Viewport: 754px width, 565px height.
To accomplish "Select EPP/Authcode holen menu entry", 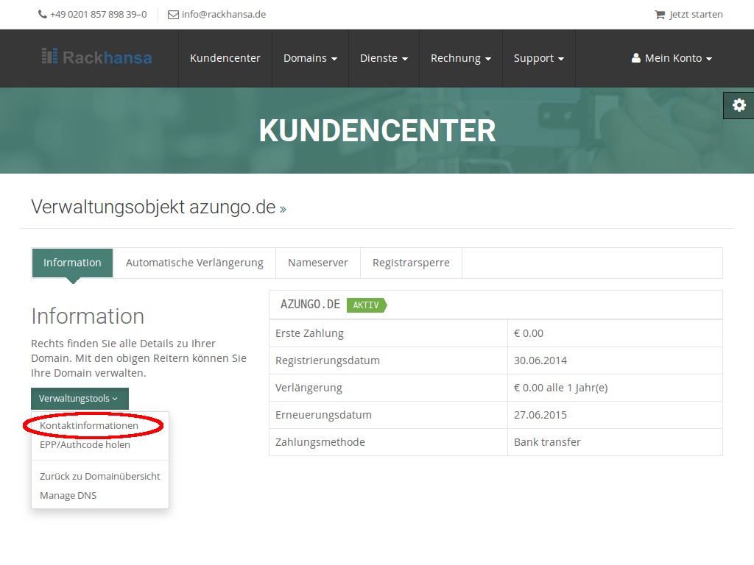I will [85, 444].
